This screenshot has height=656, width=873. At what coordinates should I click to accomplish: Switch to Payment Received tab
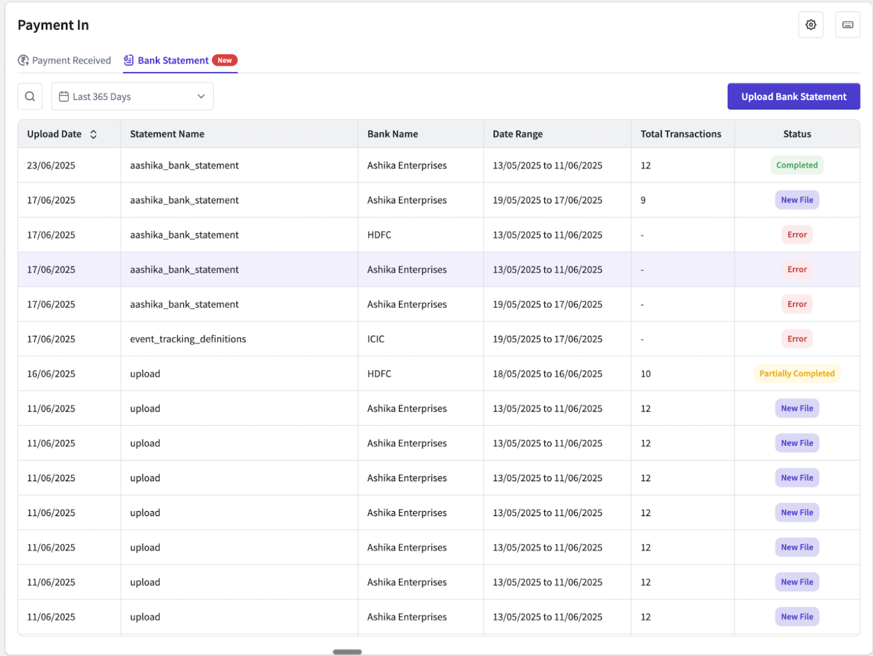71,60
